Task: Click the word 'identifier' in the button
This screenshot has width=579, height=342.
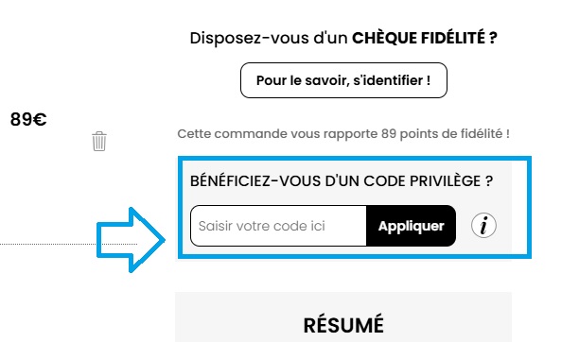Action: coord(386,80)
